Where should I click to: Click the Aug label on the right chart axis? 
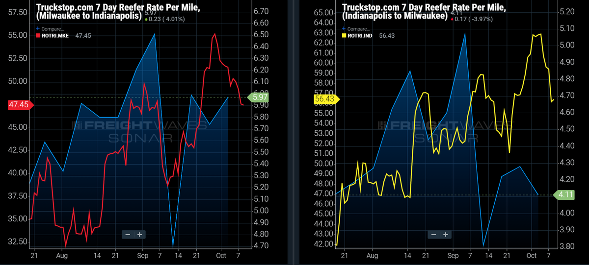(373, 255)
